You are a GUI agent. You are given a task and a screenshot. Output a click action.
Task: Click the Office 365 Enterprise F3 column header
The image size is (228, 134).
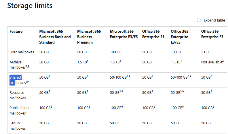[x=210, y=34]
